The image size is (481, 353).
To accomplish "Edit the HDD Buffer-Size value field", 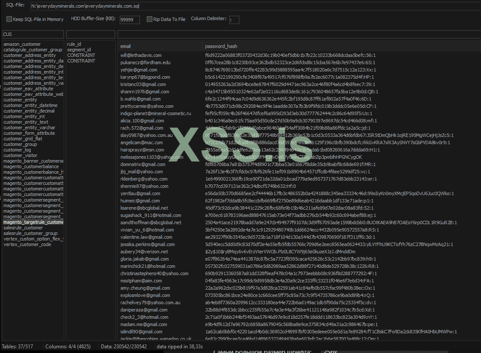I will [129, 19].
